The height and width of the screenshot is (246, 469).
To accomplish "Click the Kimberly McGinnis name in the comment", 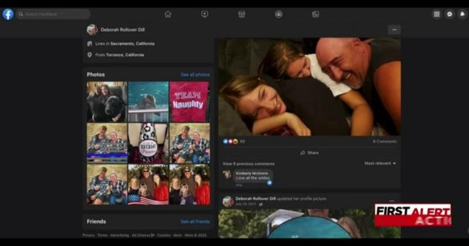I will [252, 173].
